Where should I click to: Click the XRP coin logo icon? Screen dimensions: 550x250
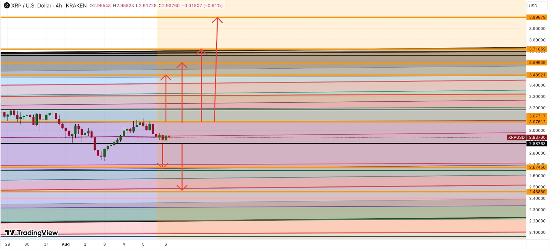7,5
